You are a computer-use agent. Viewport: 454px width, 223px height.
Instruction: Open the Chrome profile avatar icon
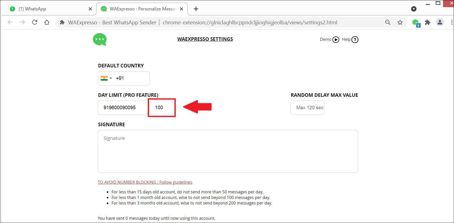pos(440,22)
